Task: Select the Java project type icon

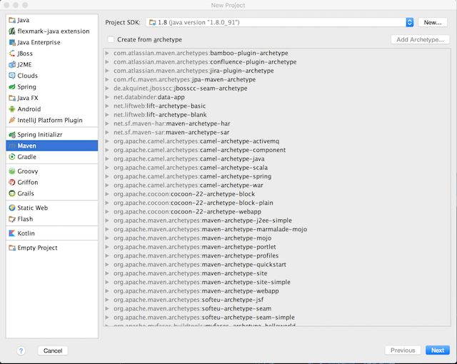Action: coord(12,20)
